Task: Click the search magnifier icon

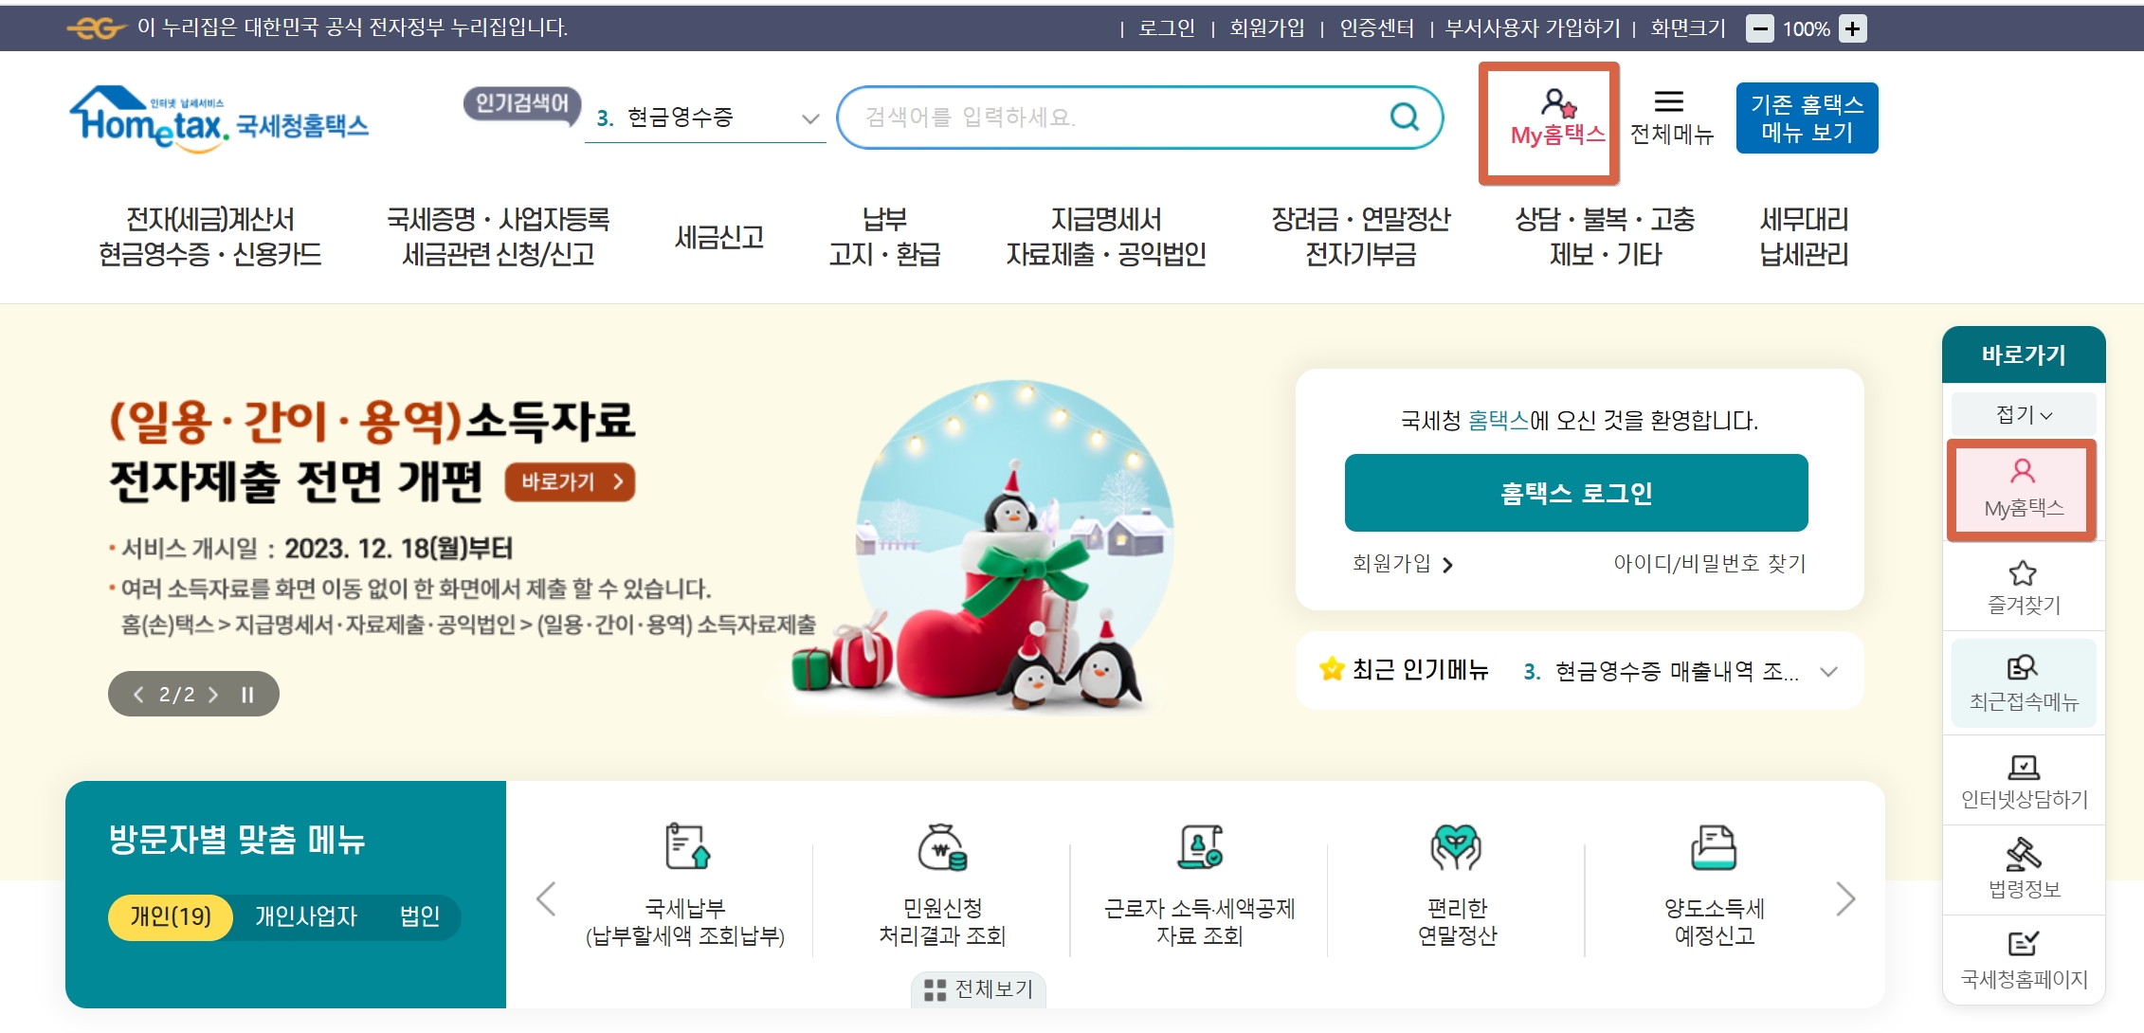Action: (x=1404, y=117)
